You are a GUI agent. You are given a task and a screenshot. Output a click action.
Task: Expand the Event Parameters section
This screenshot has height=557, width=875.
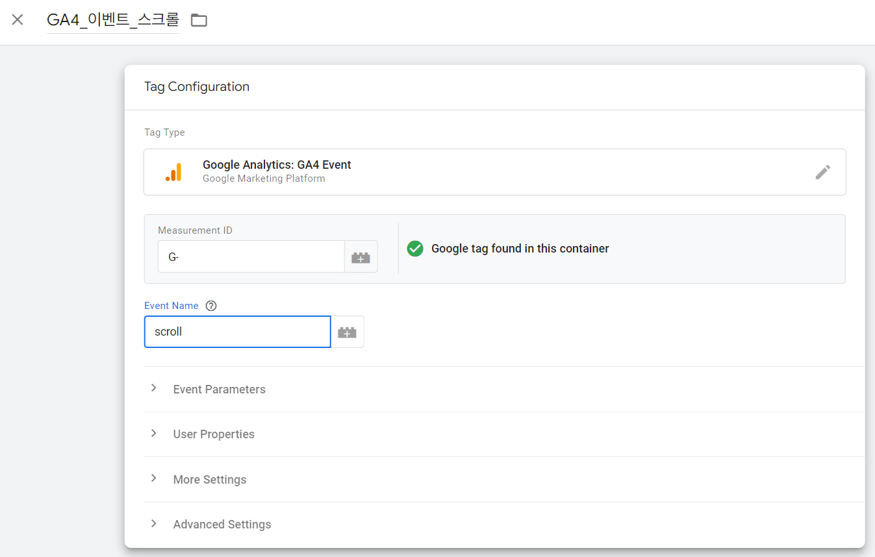point(504,390)
